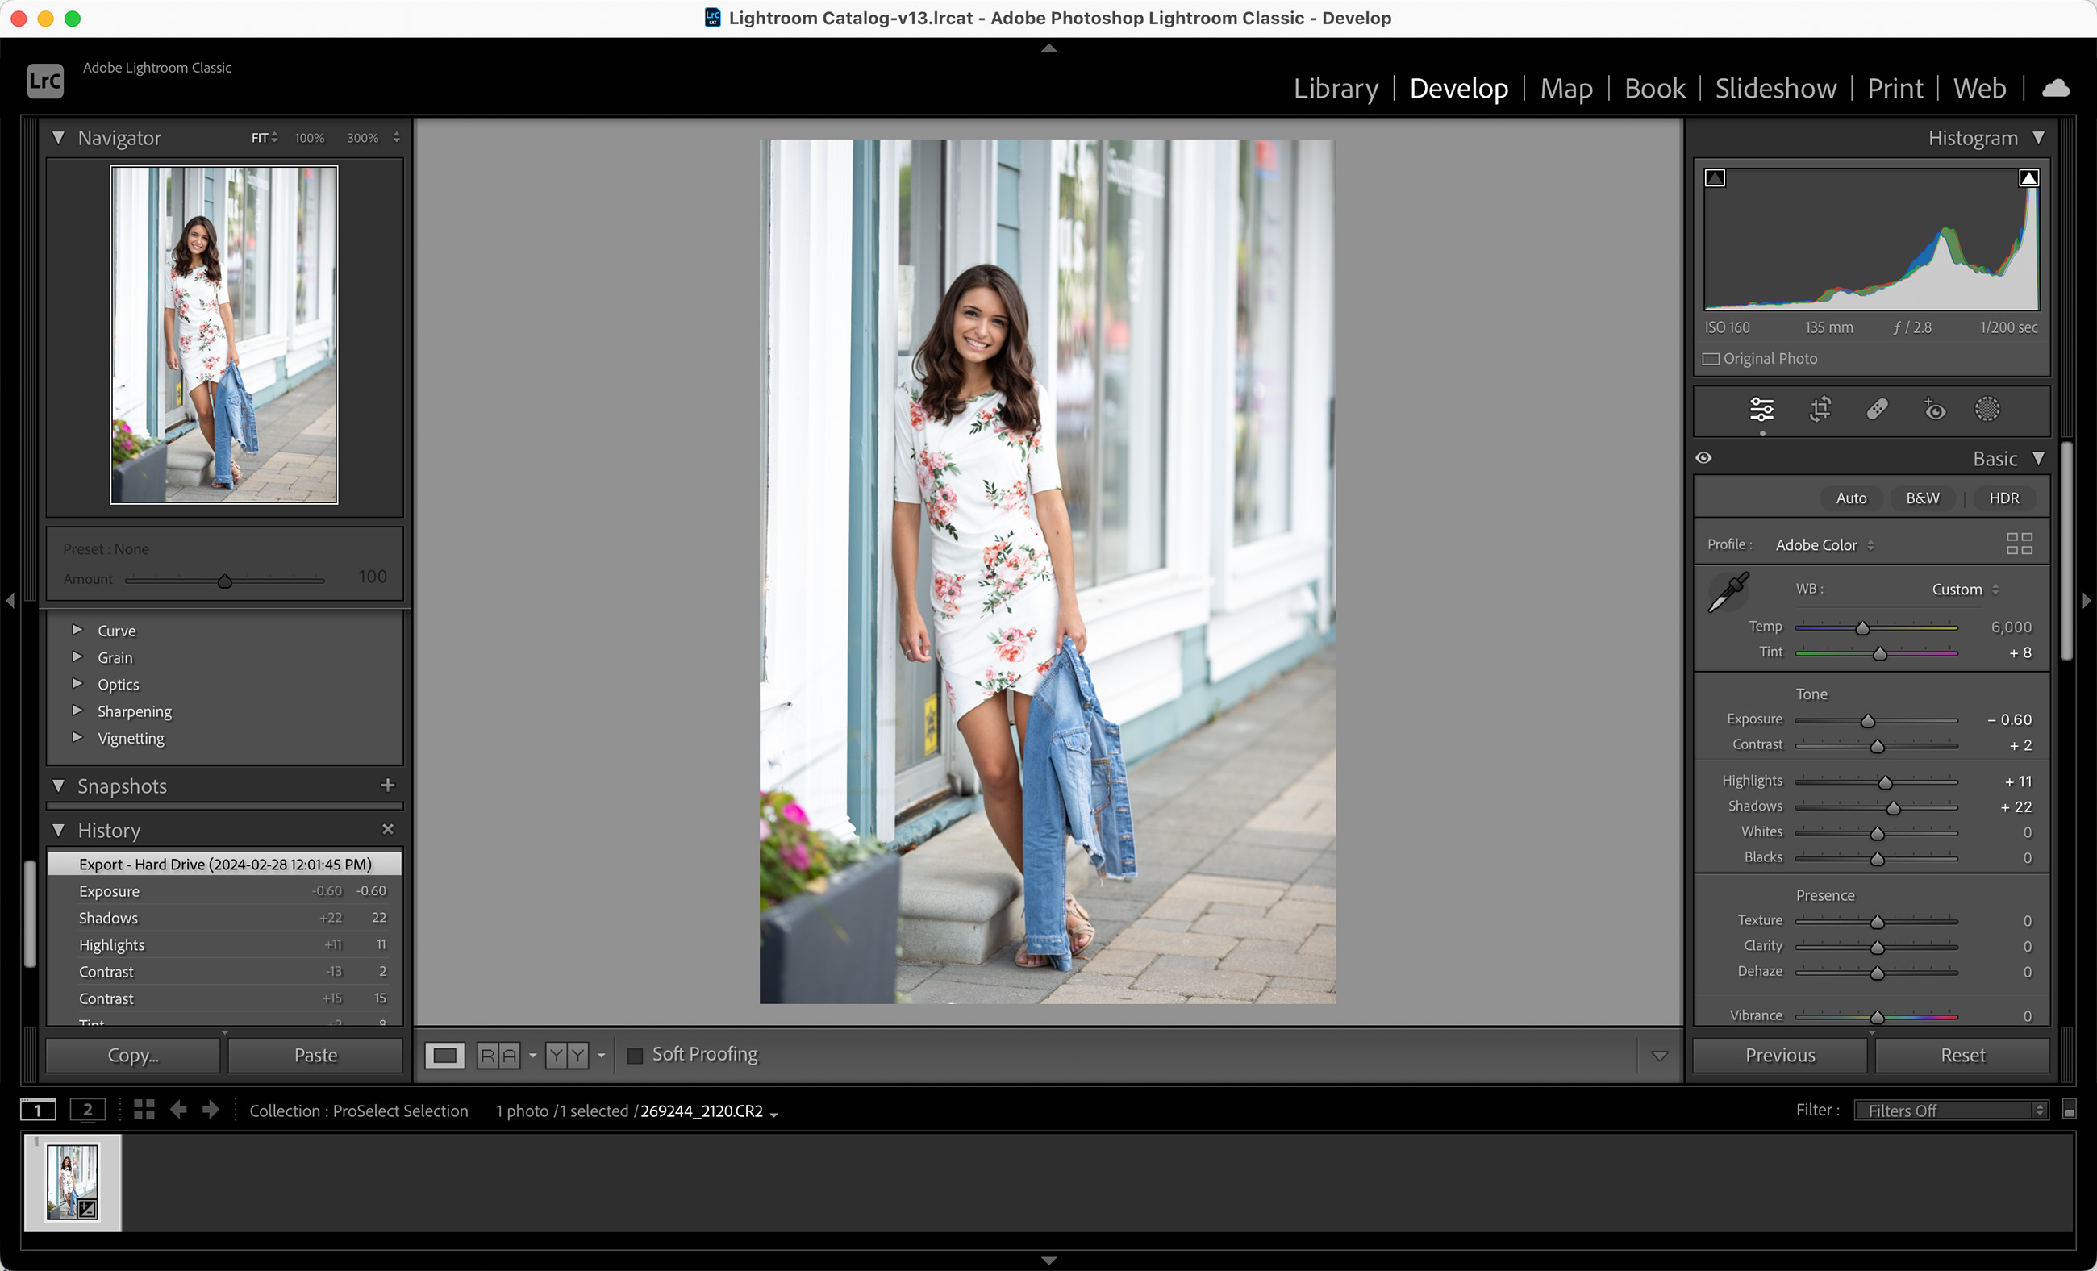Screen dimensions: 2097x1271
Task: Open the Slideshow module
Action: pos(1774,89)
